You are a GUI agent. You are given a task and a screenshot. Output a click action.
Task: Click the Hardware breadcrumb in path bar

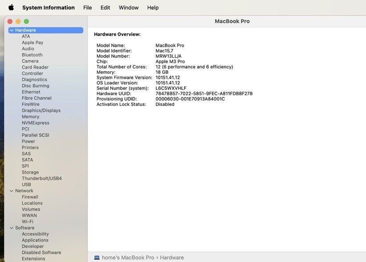172,258
